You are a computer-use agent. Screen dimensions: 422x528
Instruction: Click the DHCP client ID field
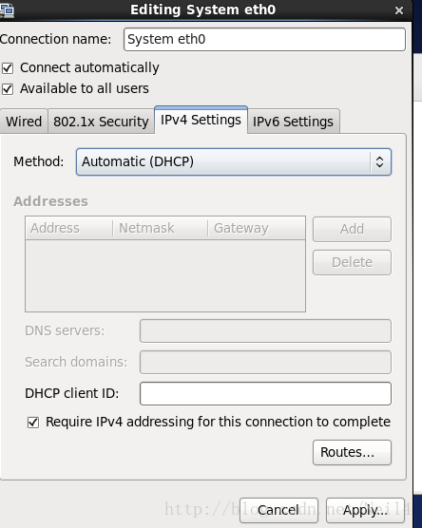(265, 393)
